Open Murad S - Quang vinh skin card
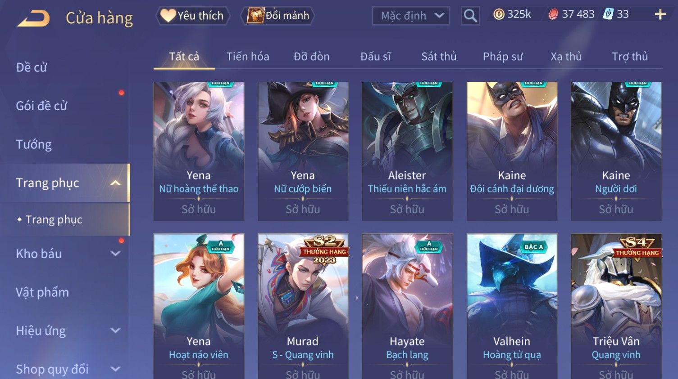 pos(303,306)
